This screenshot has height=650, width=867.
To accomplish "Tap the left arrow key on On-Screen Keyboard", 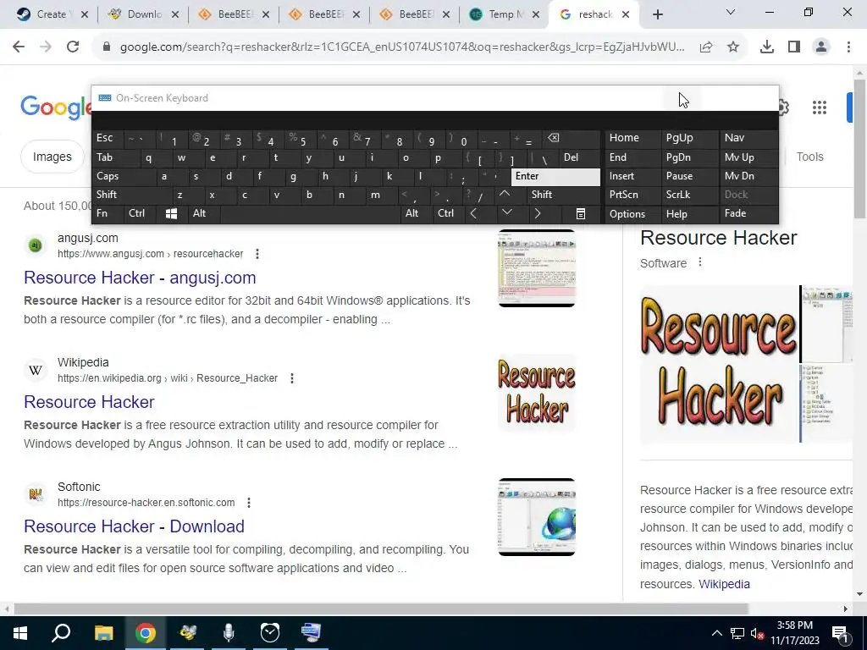I will (x=473, y=213).
